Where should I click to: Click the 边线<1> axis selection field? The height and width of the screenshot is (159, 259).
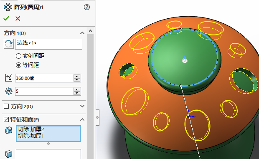[48, 44]
